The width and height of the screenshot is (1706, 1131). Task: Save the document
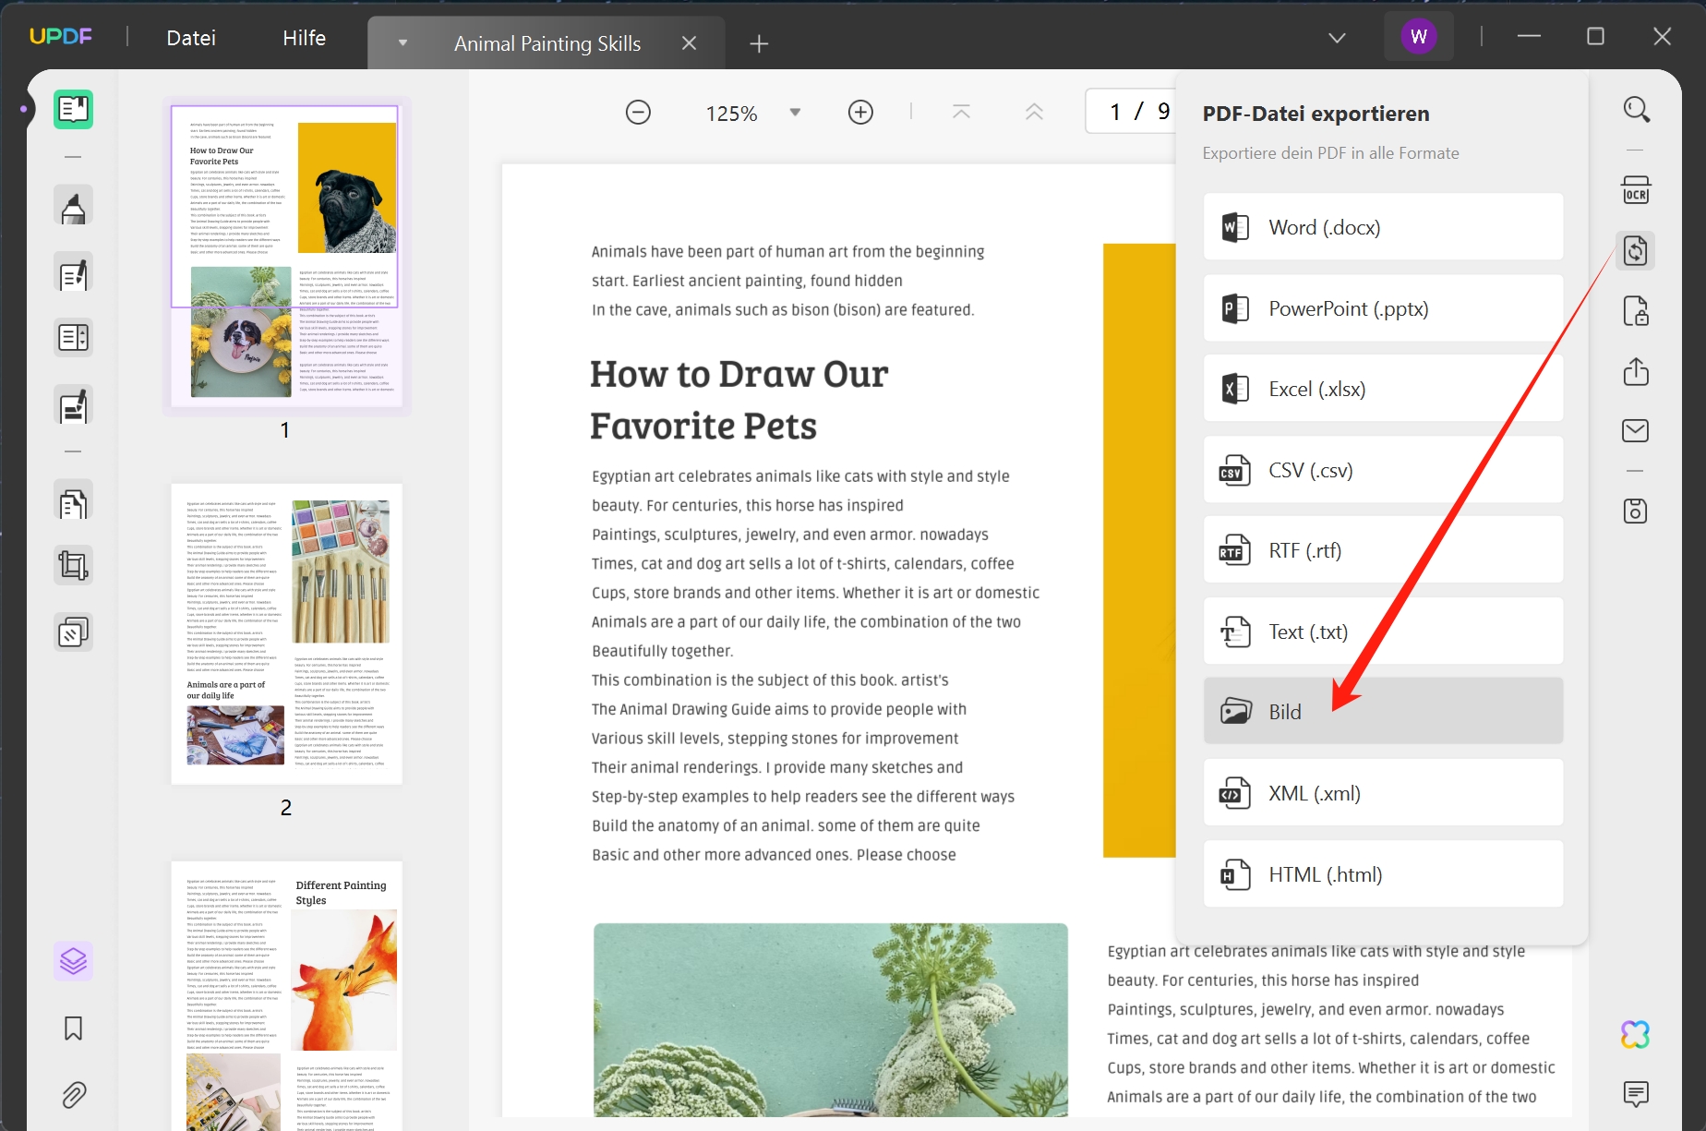coord(1636,511)
